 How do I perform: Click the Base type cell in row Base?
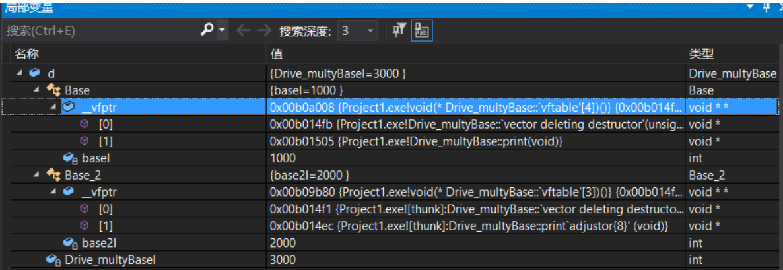coord(701,90)
